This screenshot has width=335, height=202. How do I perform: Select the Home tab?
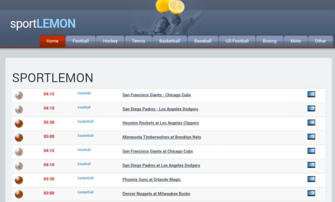point(52,41)
